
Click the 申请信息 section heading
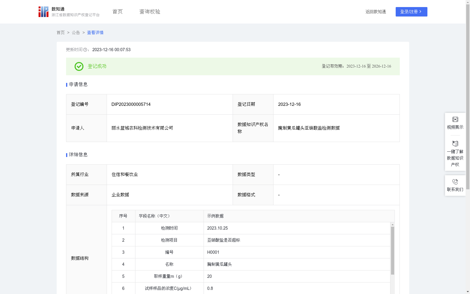point(78,85)
